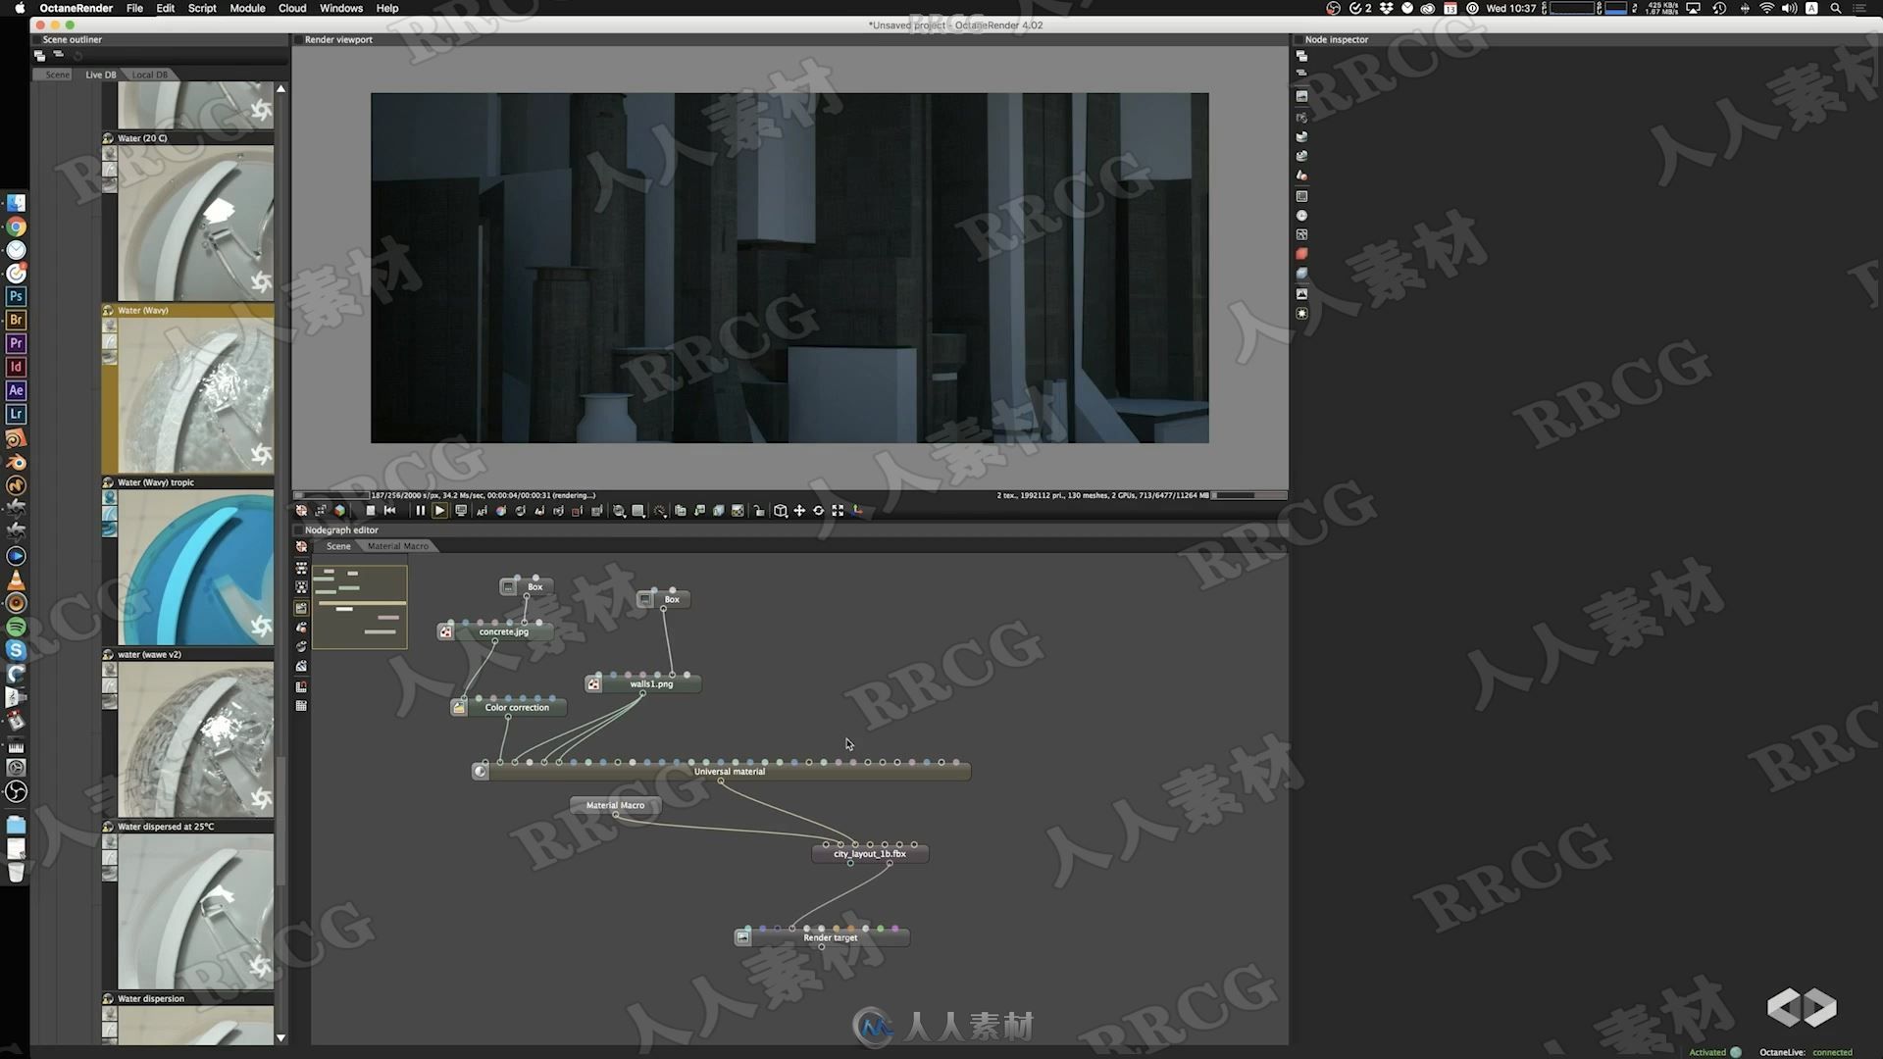The height and width of the screenshot is (1059, 1883).
Task: Toggle the real-time display monitor icon
Action: [461, 510]
